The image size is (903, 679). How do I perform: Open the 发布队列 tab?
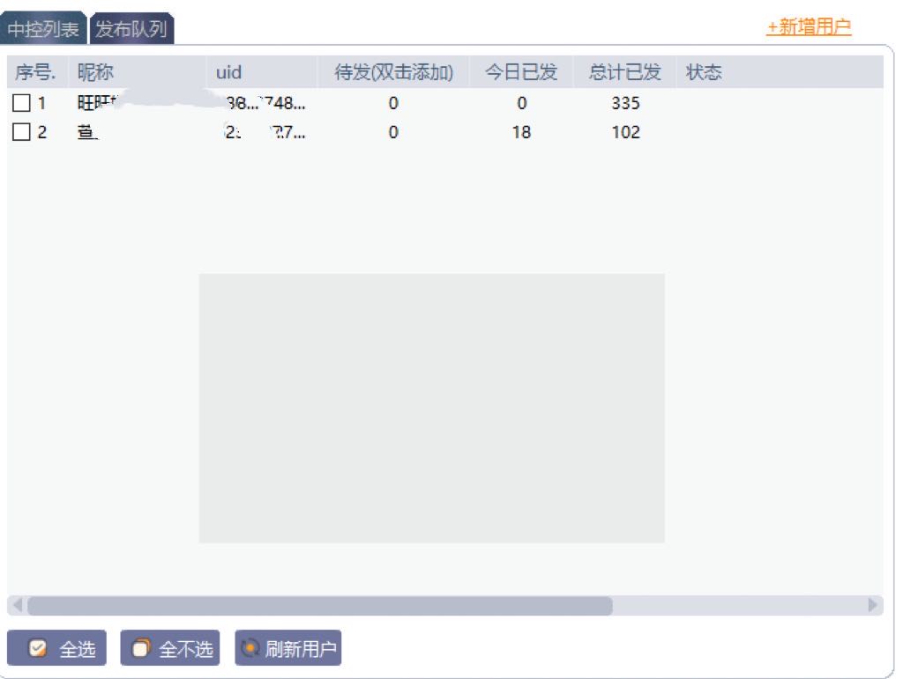pos(131,29)
